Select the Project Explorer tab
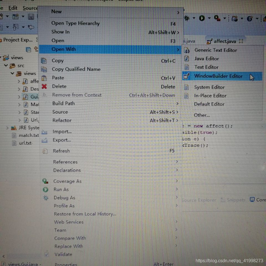 click(18, 40)
